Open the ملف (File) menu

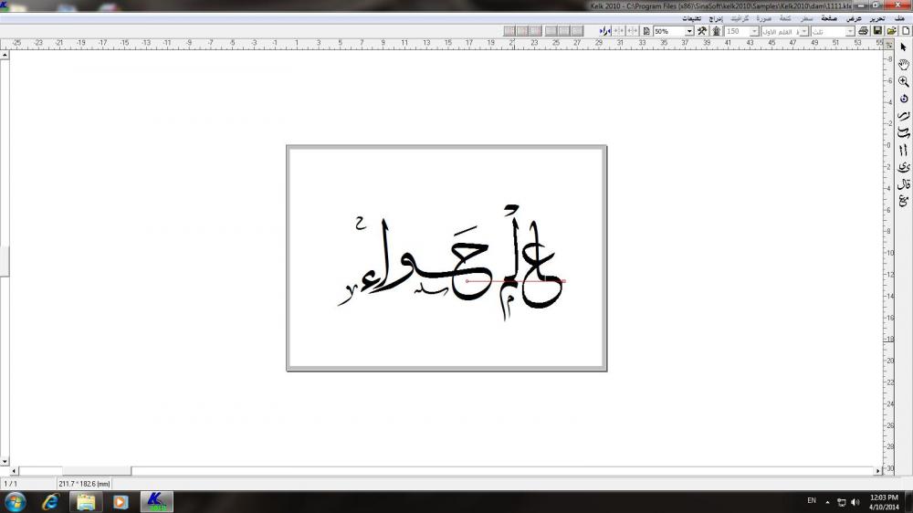coord(899,18)
